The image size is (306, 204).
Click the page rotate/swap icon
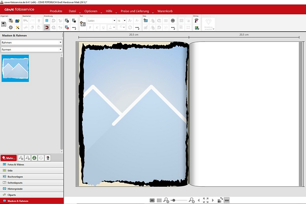(x=220, y=200)
